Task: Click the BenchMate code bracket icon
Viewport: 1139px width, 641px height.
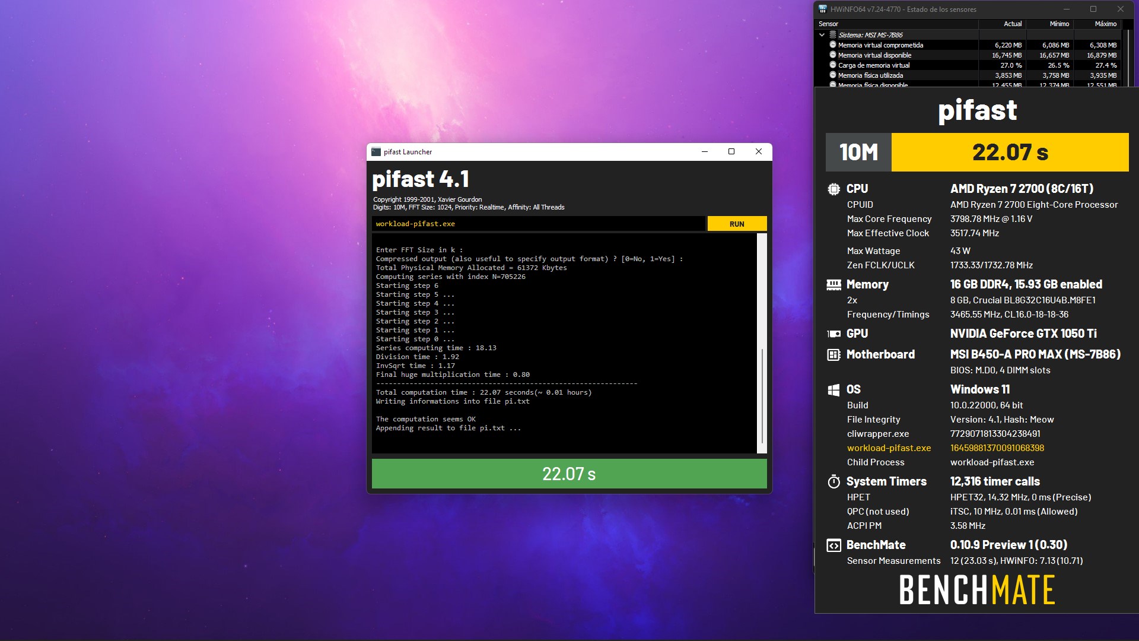Action: point(833,545)
